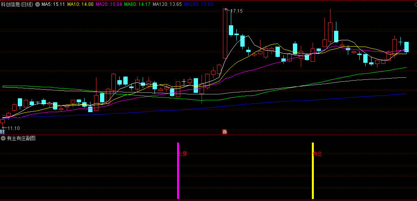Viewport: 417px width, 201px height.
Task: Click the magenta 上穿 signal bar
Action: tap(178, 171)
